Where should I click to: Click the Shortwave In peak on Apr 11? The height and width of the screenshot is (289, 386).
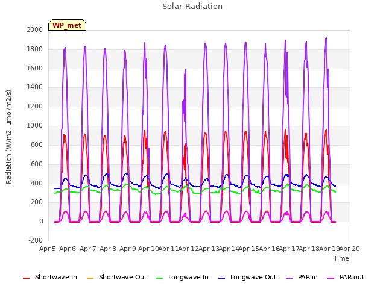(x=165, y=132)
